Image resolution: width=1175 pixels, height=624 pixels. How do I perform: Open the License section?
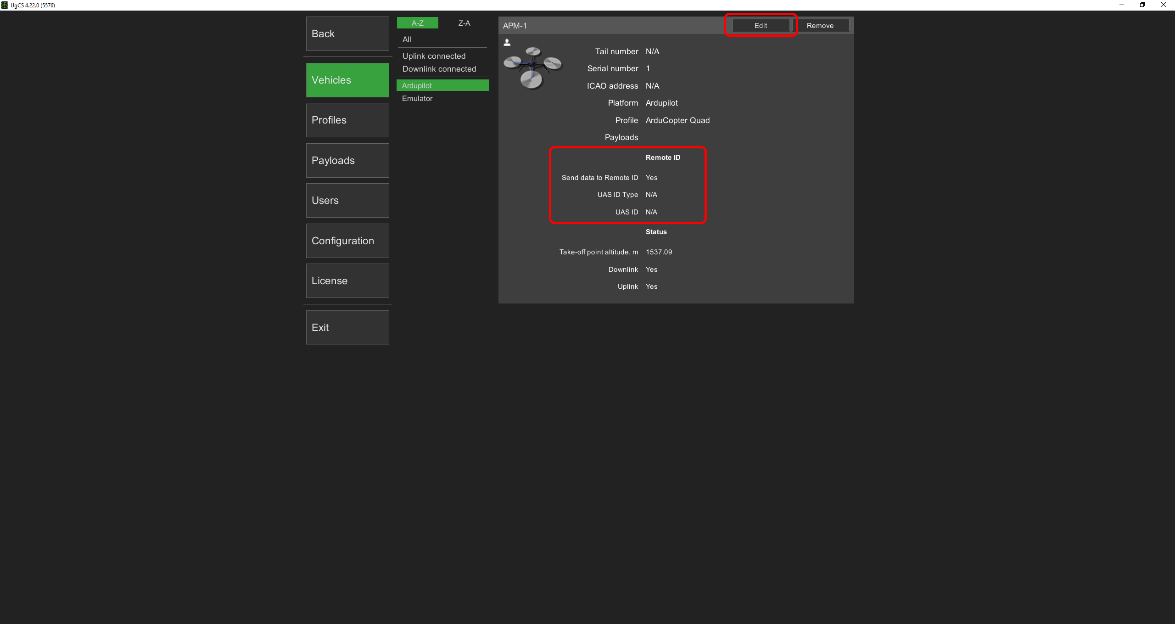[x=347, y=281]
